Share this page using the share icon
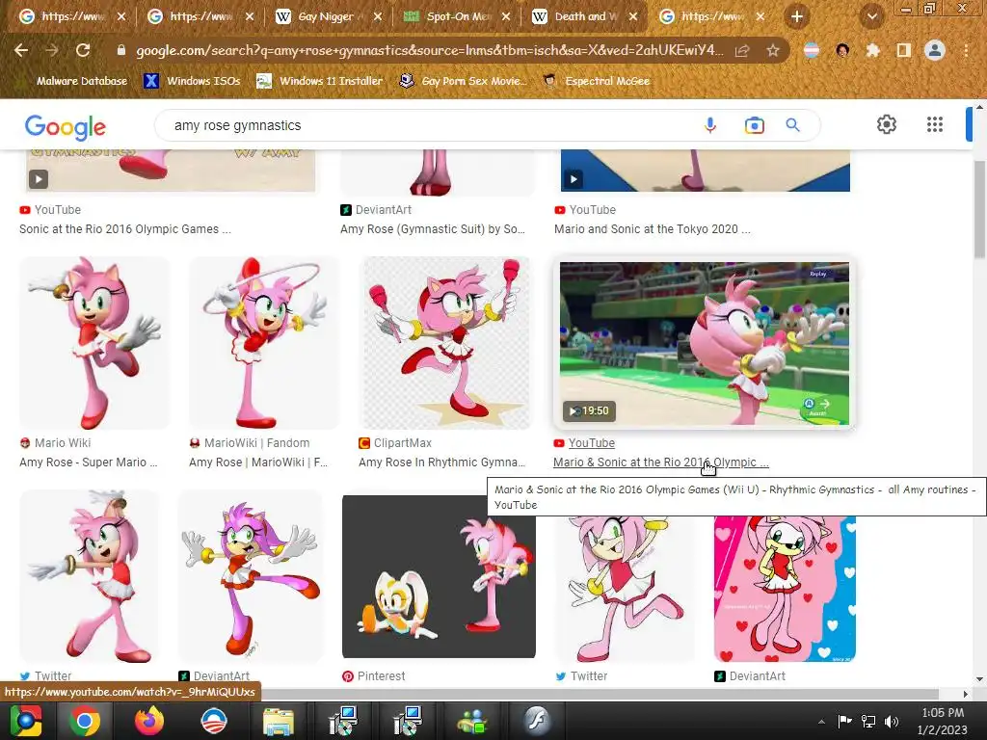Viewport: 987px width, 740px height. (x=743, y=50)
